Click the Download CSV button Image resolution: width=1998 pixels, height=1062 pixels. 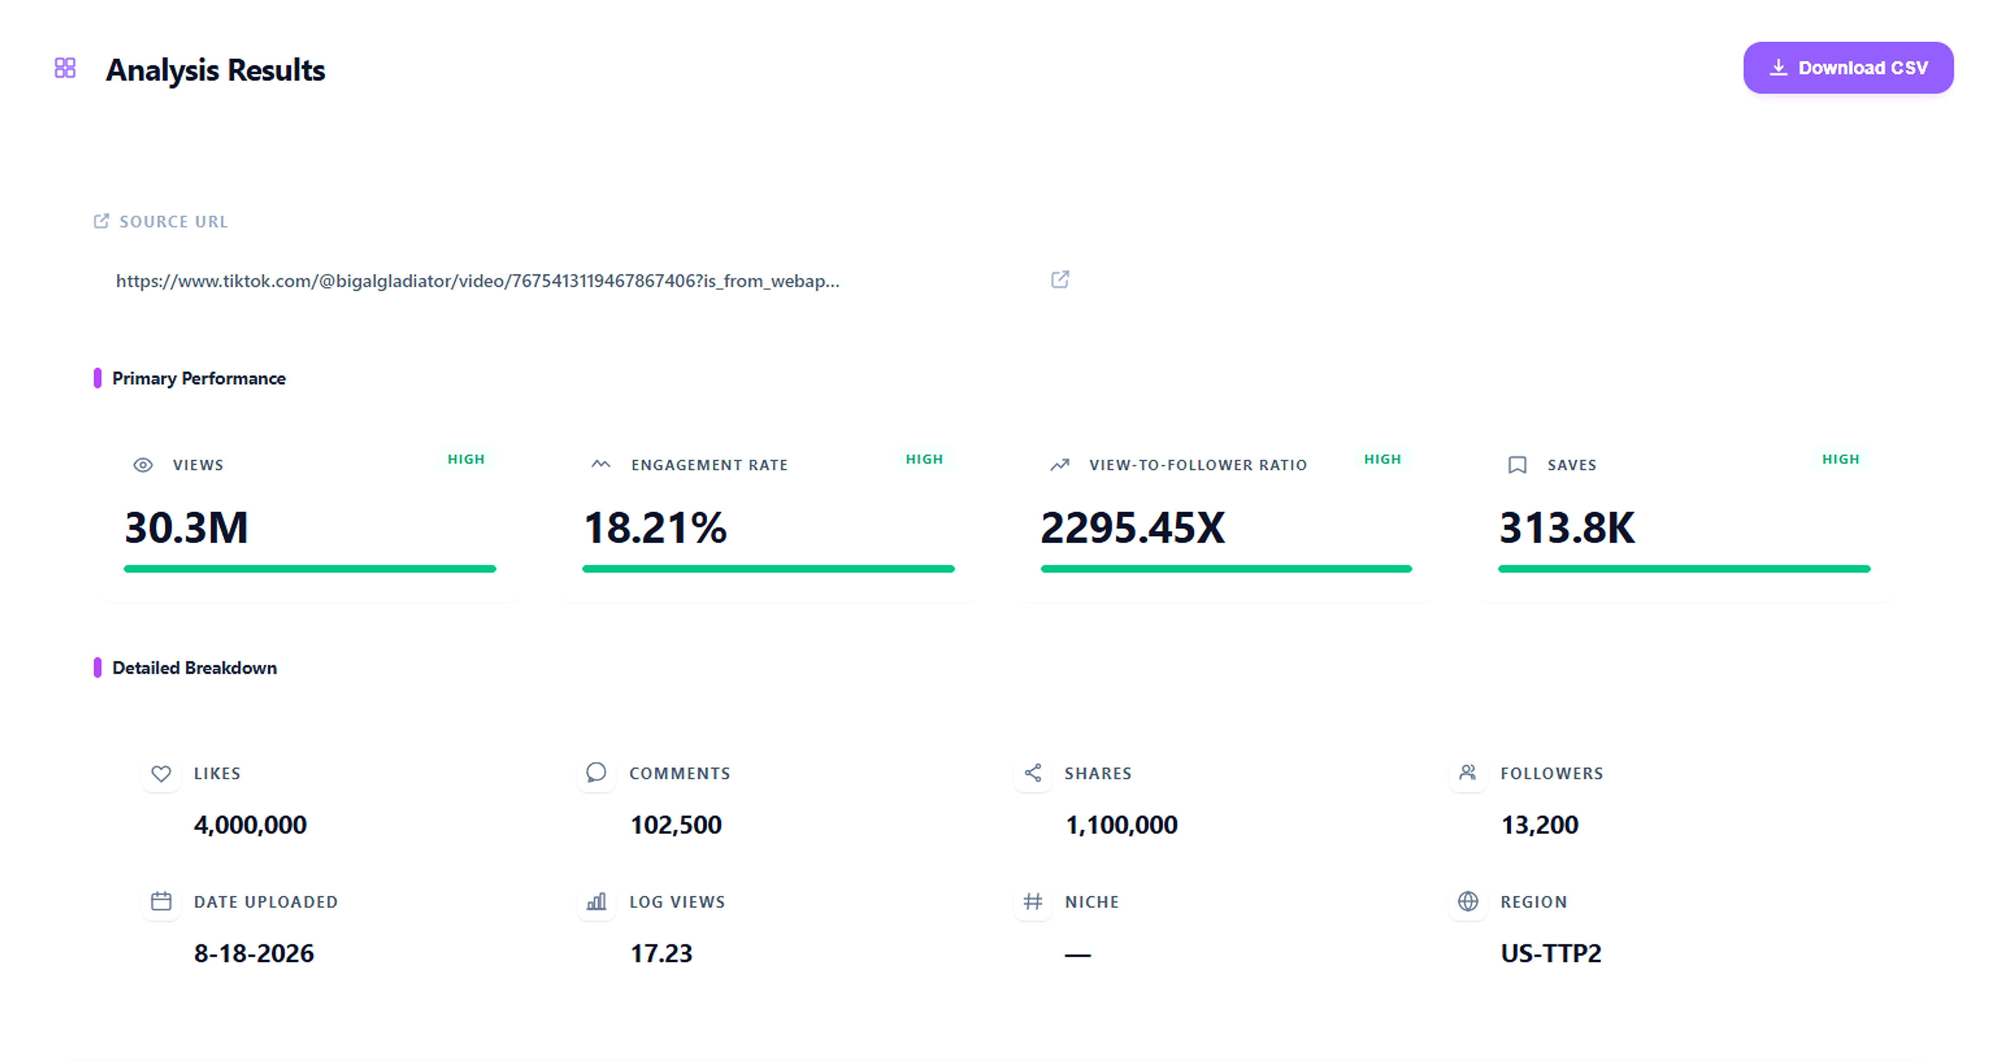pos(1848,68)
